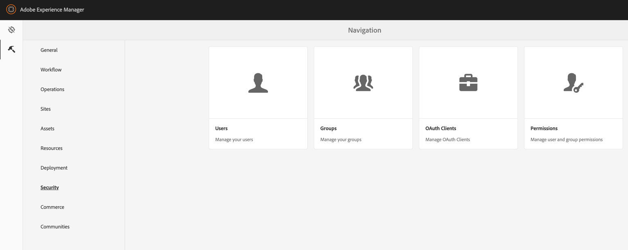Open the Permissions card title
The height and width of the screenshot is (250, 628).
tap(544, 128)
